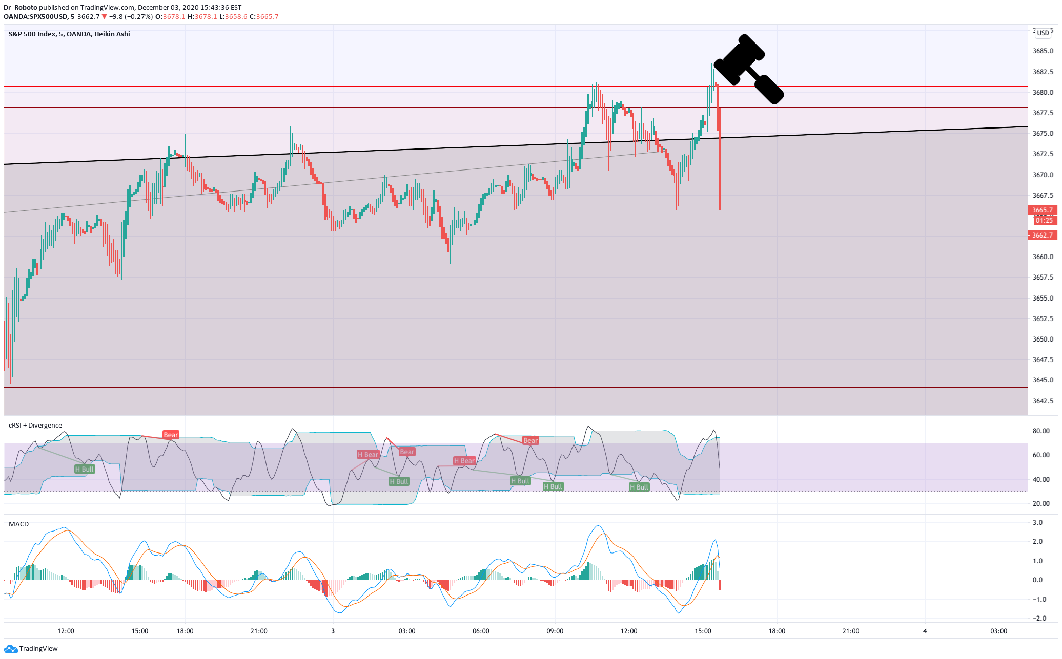Screen dimensions: 1062x659
Task: Click the 3642.5 price axis label
Action: coord(1043,401)
